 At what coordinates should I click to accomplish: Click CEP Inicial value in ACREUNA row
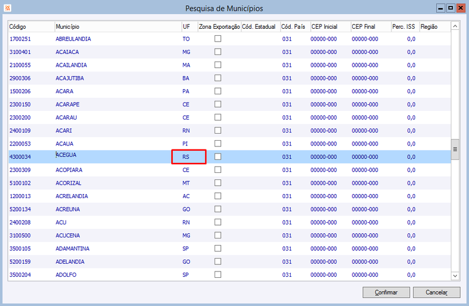[x=324, y=209]
